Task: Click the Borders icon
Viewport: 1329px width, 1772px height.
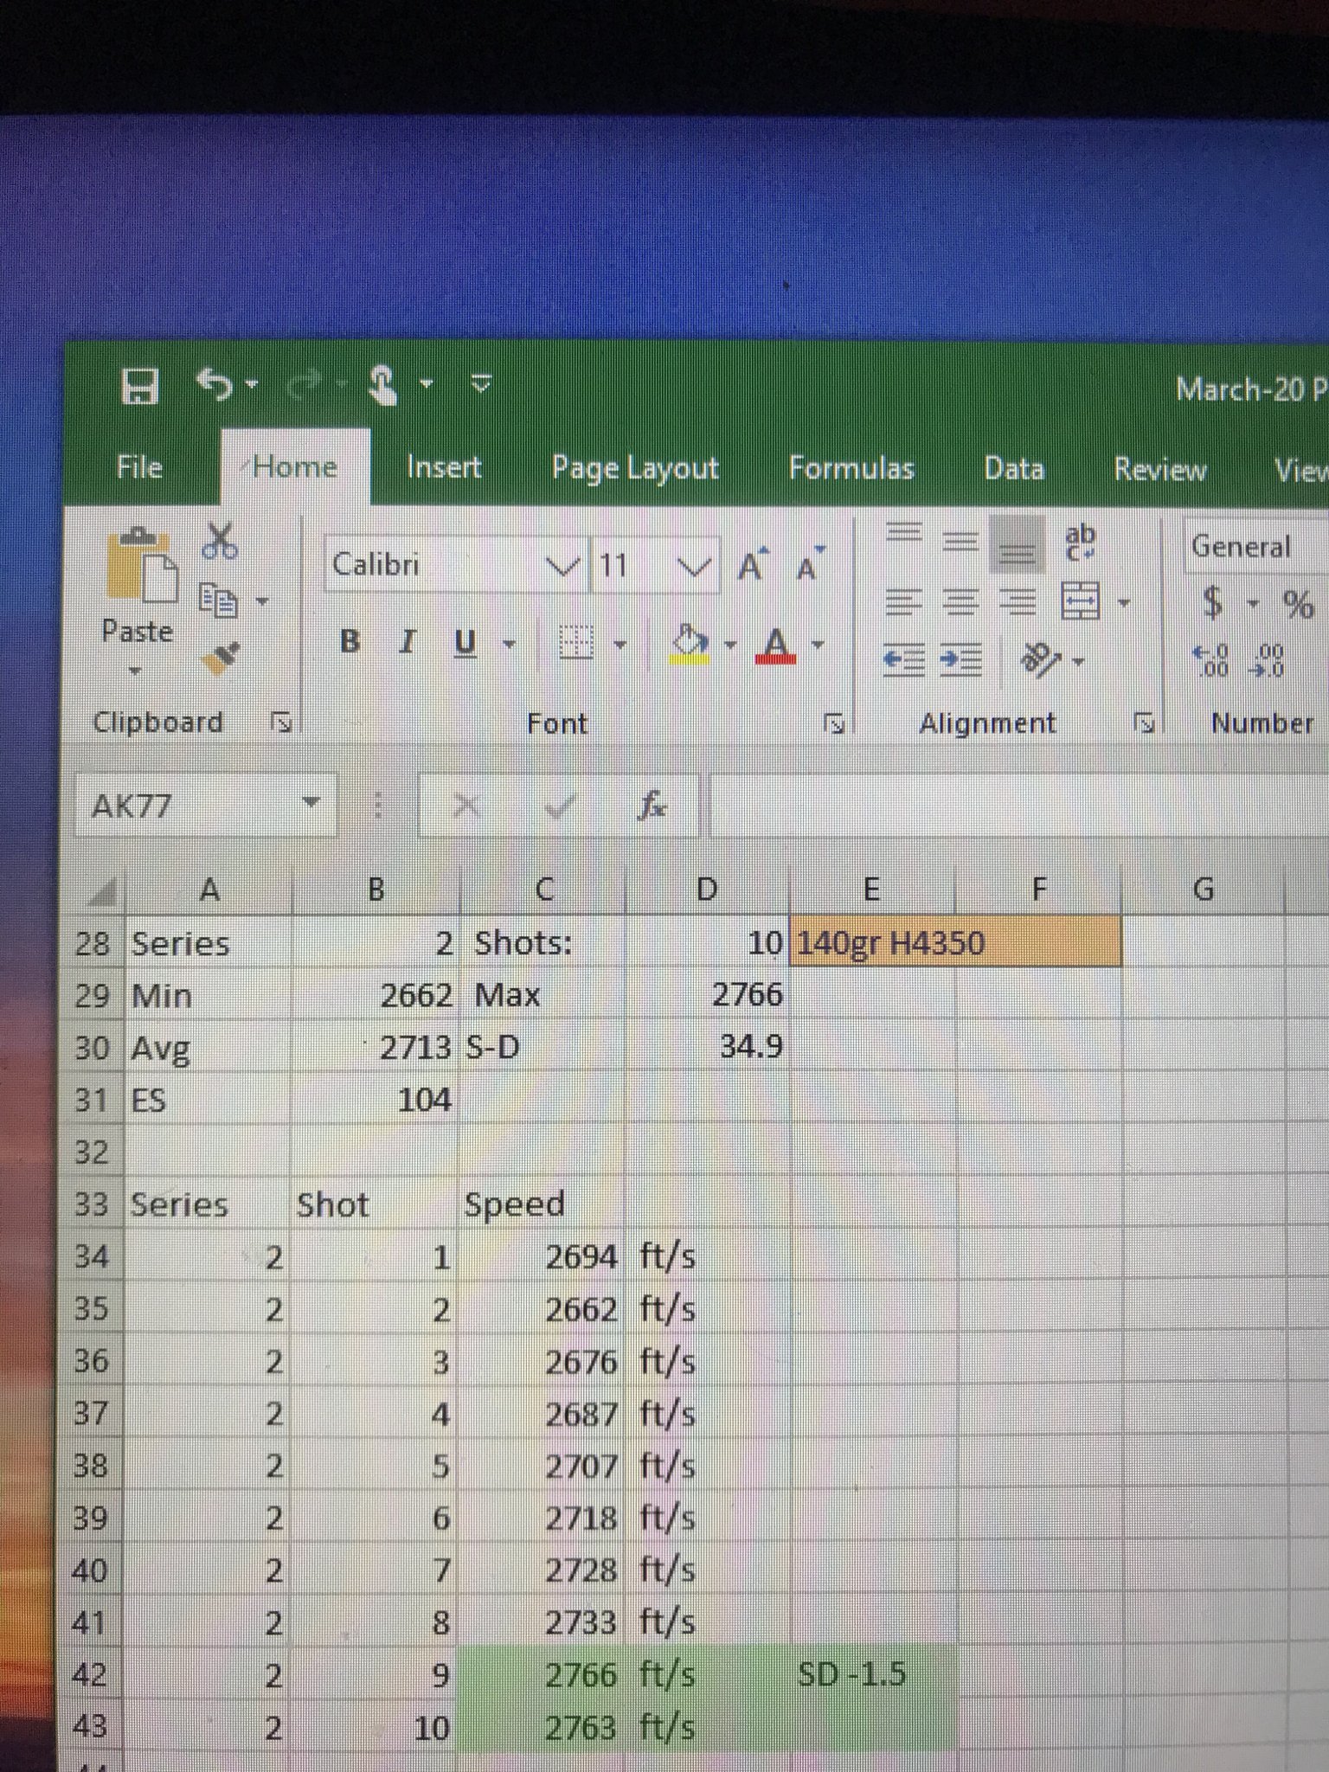Action: point(575,643)
